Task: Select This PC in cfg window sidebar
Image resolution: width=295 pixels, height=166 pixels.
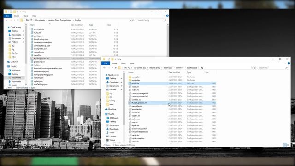Action: (x=111, y=114)
